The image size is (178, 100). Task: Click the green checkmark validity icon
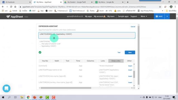tap(40, 52)
